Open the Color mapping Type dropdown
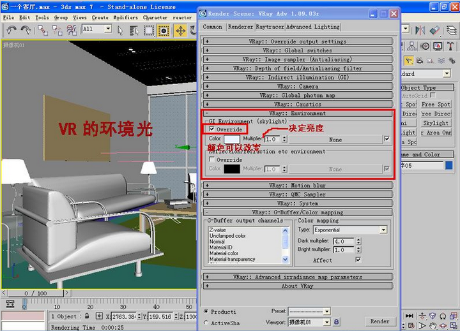Screen dimensions: 460x331 [x=350, y=230]
